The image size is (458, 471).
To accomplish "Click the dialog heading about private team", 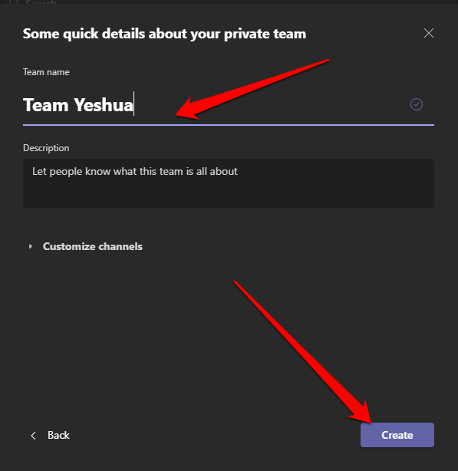I will pos(164,34).
